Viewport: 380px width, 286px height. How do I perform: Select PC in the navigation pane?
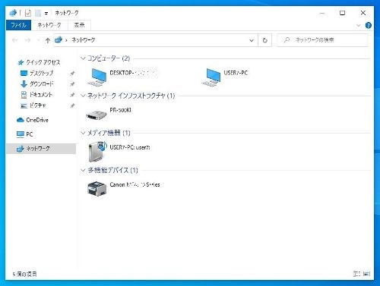[25, 134]
